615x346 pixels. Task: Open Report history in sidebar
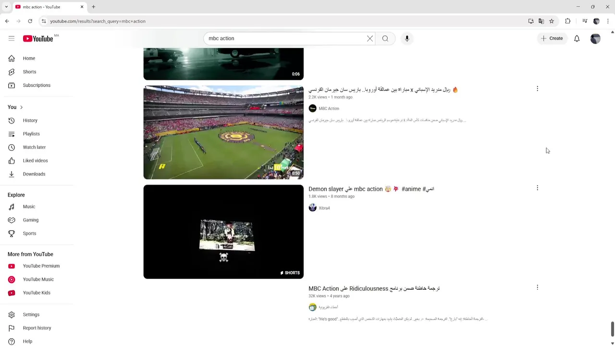[37, 328]
